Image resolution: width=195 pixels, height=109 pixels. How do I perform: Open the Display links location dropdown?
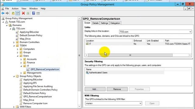point(190,32)
